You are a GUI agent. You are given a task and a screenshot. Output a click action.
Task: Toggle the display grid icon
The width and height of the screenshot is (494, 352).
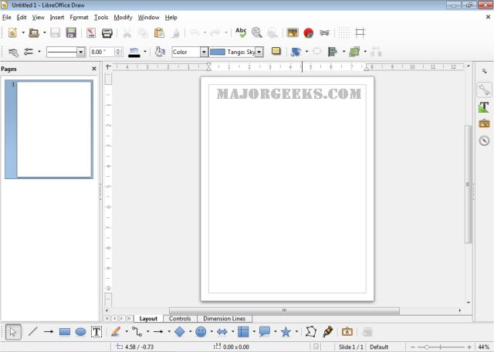344,32
